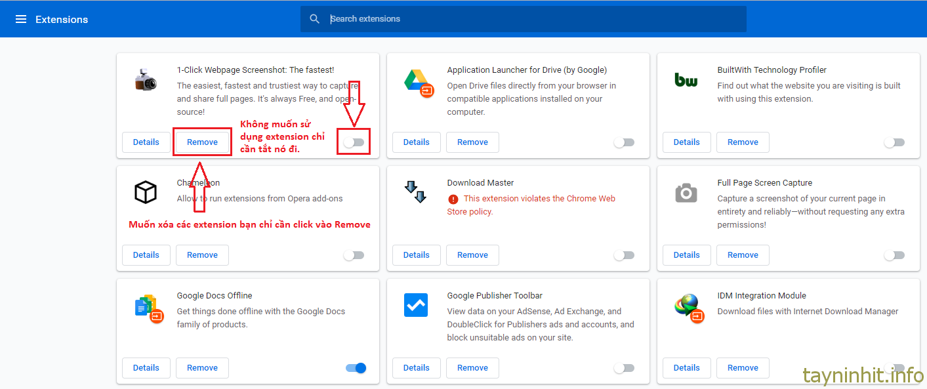Click the search magnifier icon

[x=315, y=19]
